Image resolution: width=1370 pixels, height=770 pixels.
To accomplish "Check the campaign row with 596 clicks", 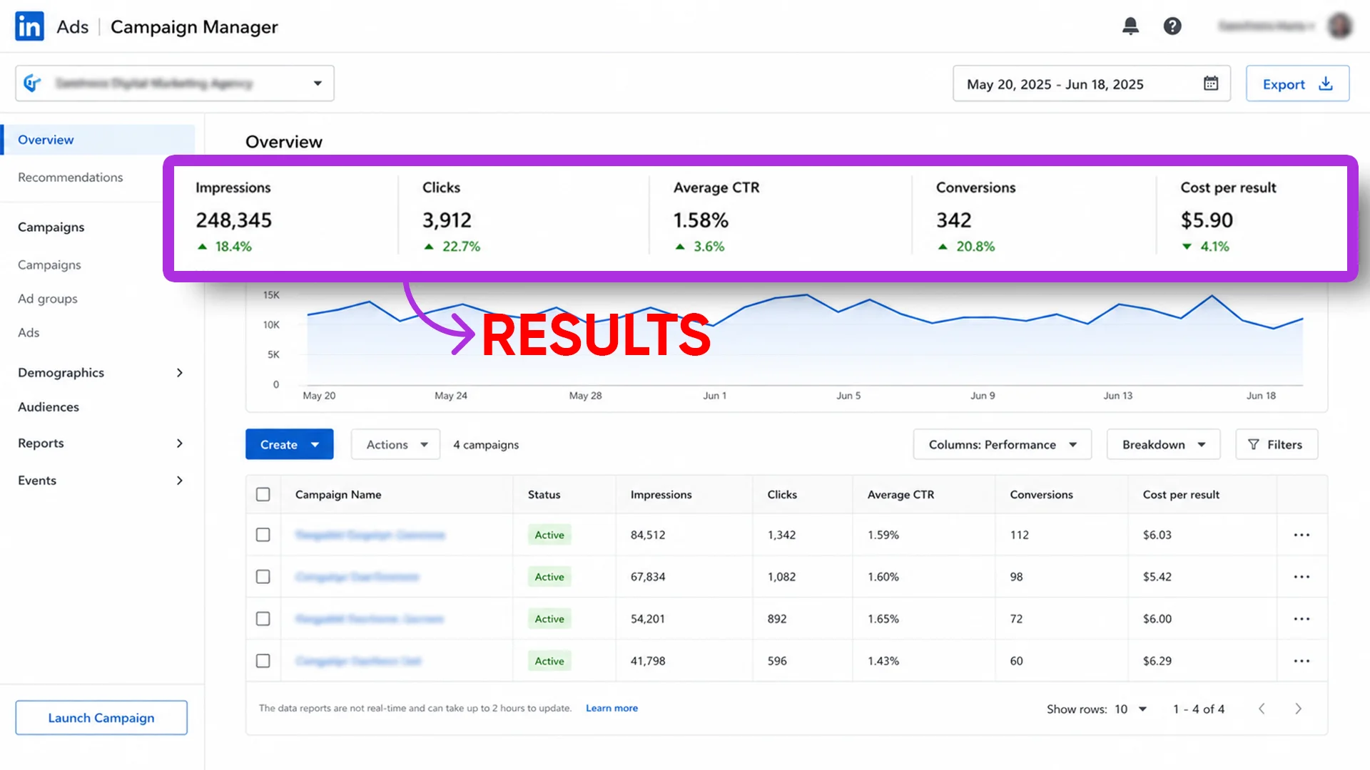I will point(263,661).
